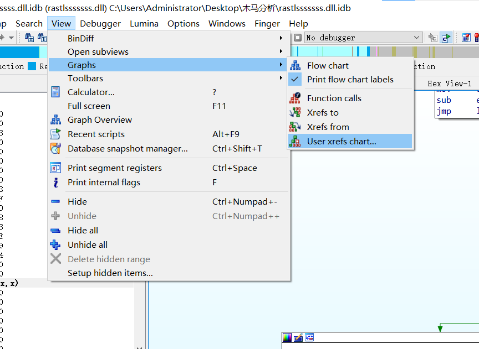Click the Hide minus icon
Image resolution: width=479 pixels, height=349 pixels.
click(55, 201)
